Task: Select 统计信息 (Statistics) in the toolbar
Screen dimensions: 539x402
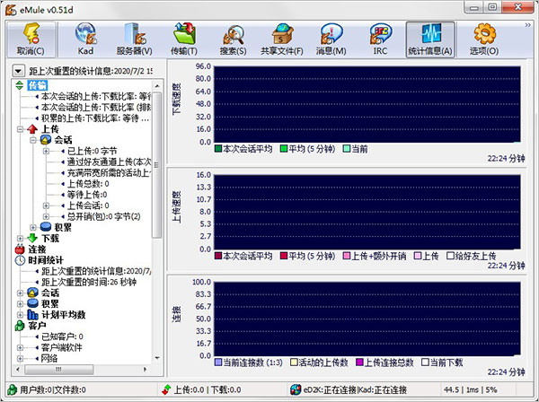Action: (429, 39)
